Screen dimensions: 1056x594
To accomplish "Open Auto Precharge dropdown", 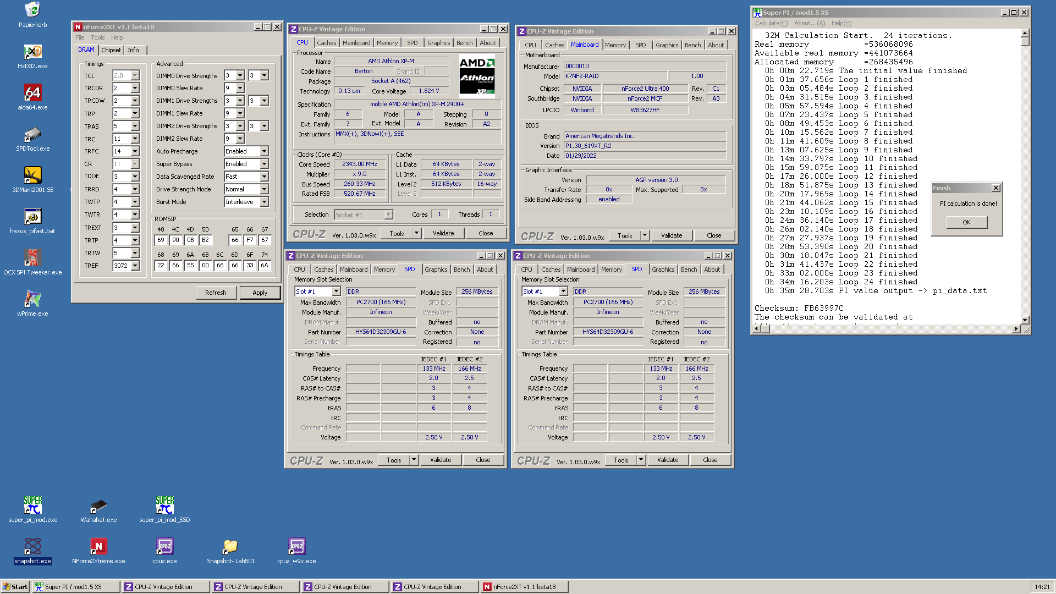I will coord(264,151).
